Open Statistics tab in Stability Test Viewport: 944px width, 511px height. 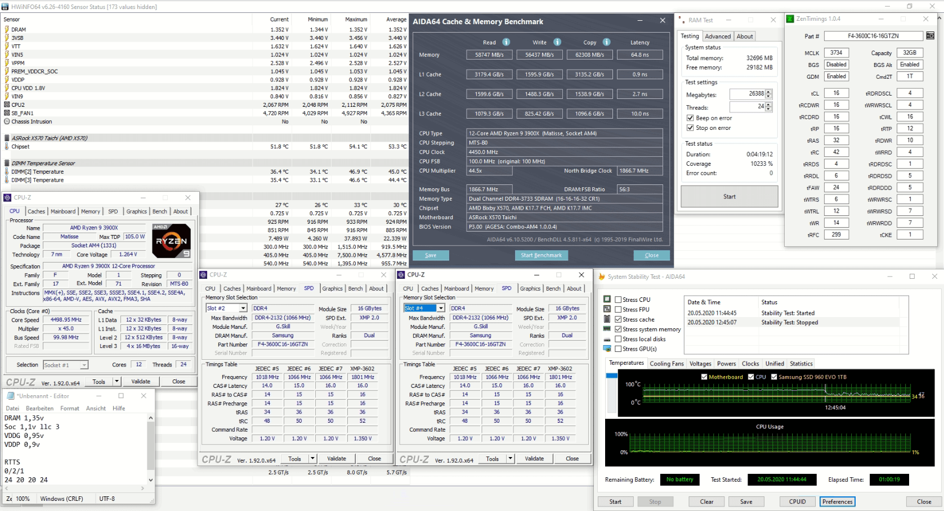pyautogui.click(x=801, y=364)
